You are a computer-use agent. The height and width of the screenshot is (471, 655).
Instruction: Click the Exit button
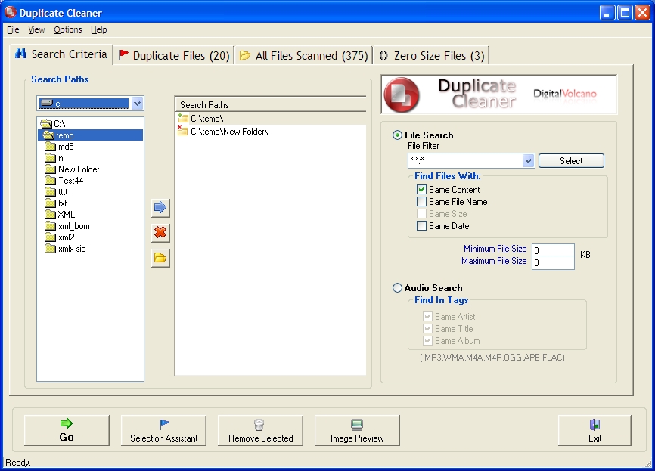point(594,430)
